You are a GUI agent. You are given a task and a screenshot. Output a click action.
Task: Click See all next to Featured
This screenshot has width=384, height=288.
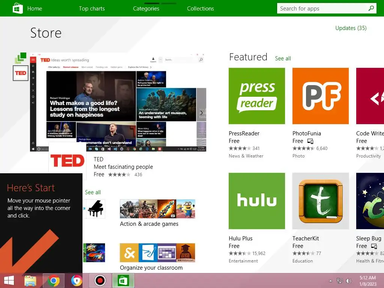tap(283, 58)
